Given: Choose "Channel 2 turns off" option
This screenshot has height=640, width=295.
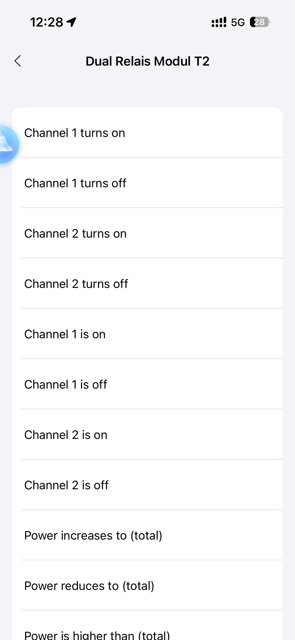Looking at the screenshot, I should [148, 284].
